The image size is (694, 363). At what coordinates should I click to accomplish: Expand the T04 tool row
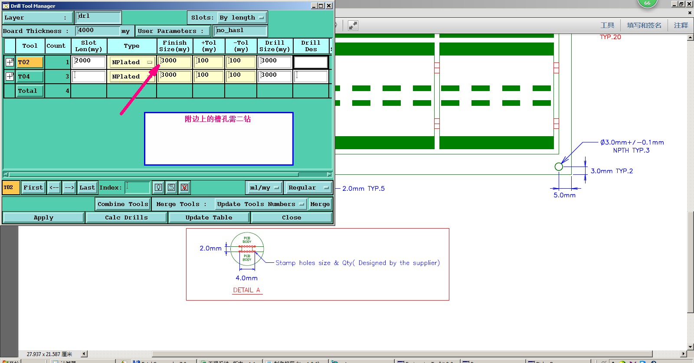coord(10,76)
